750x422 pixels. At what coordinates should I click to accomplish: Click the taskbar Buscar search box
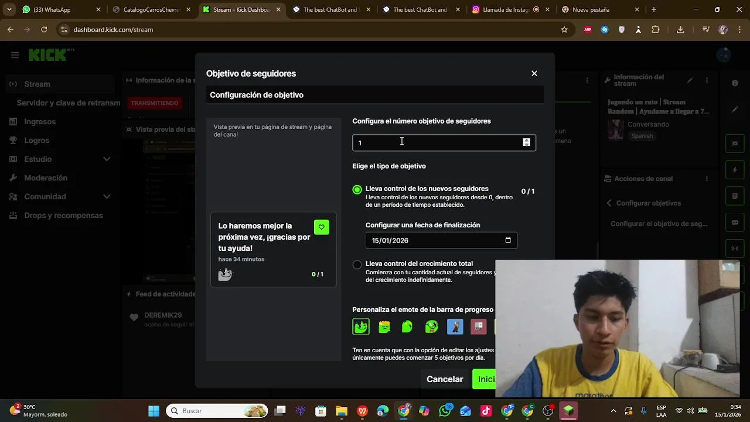217,411
